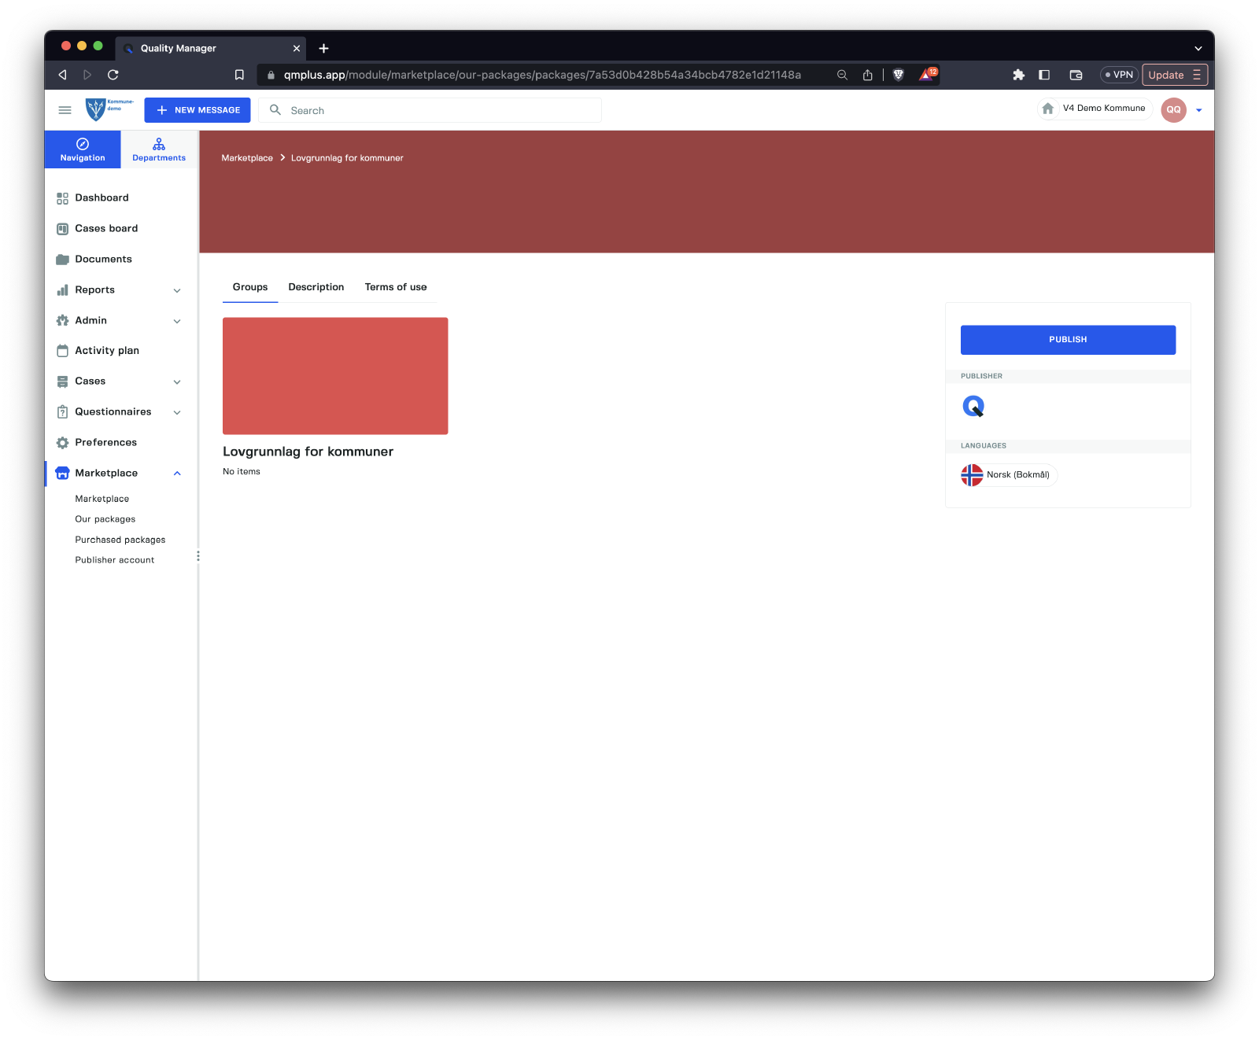Click the Q publisher logo
1259x1040 pixels.
(973, 406)
